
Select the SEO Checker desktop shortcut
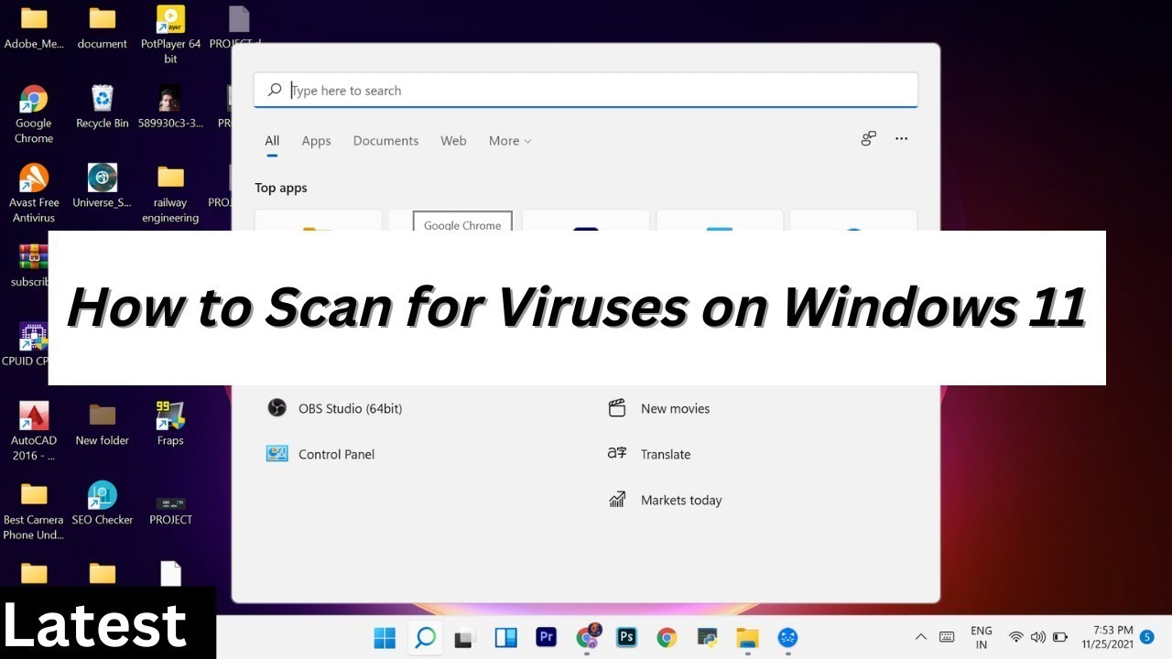pyautogui.click(x=103, y=503)
